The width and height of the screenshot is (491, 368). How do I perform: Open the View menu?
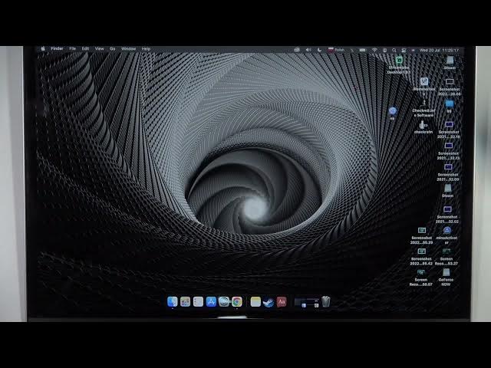(x=99, y=49)
